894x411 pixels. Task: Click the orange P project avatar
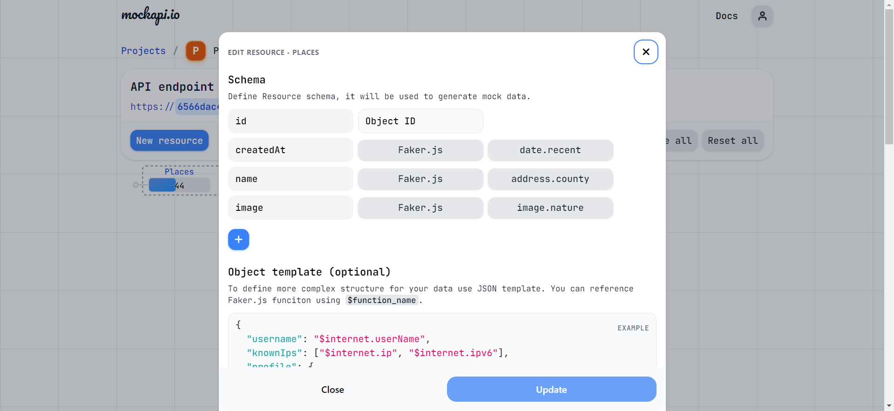point(196,51)
